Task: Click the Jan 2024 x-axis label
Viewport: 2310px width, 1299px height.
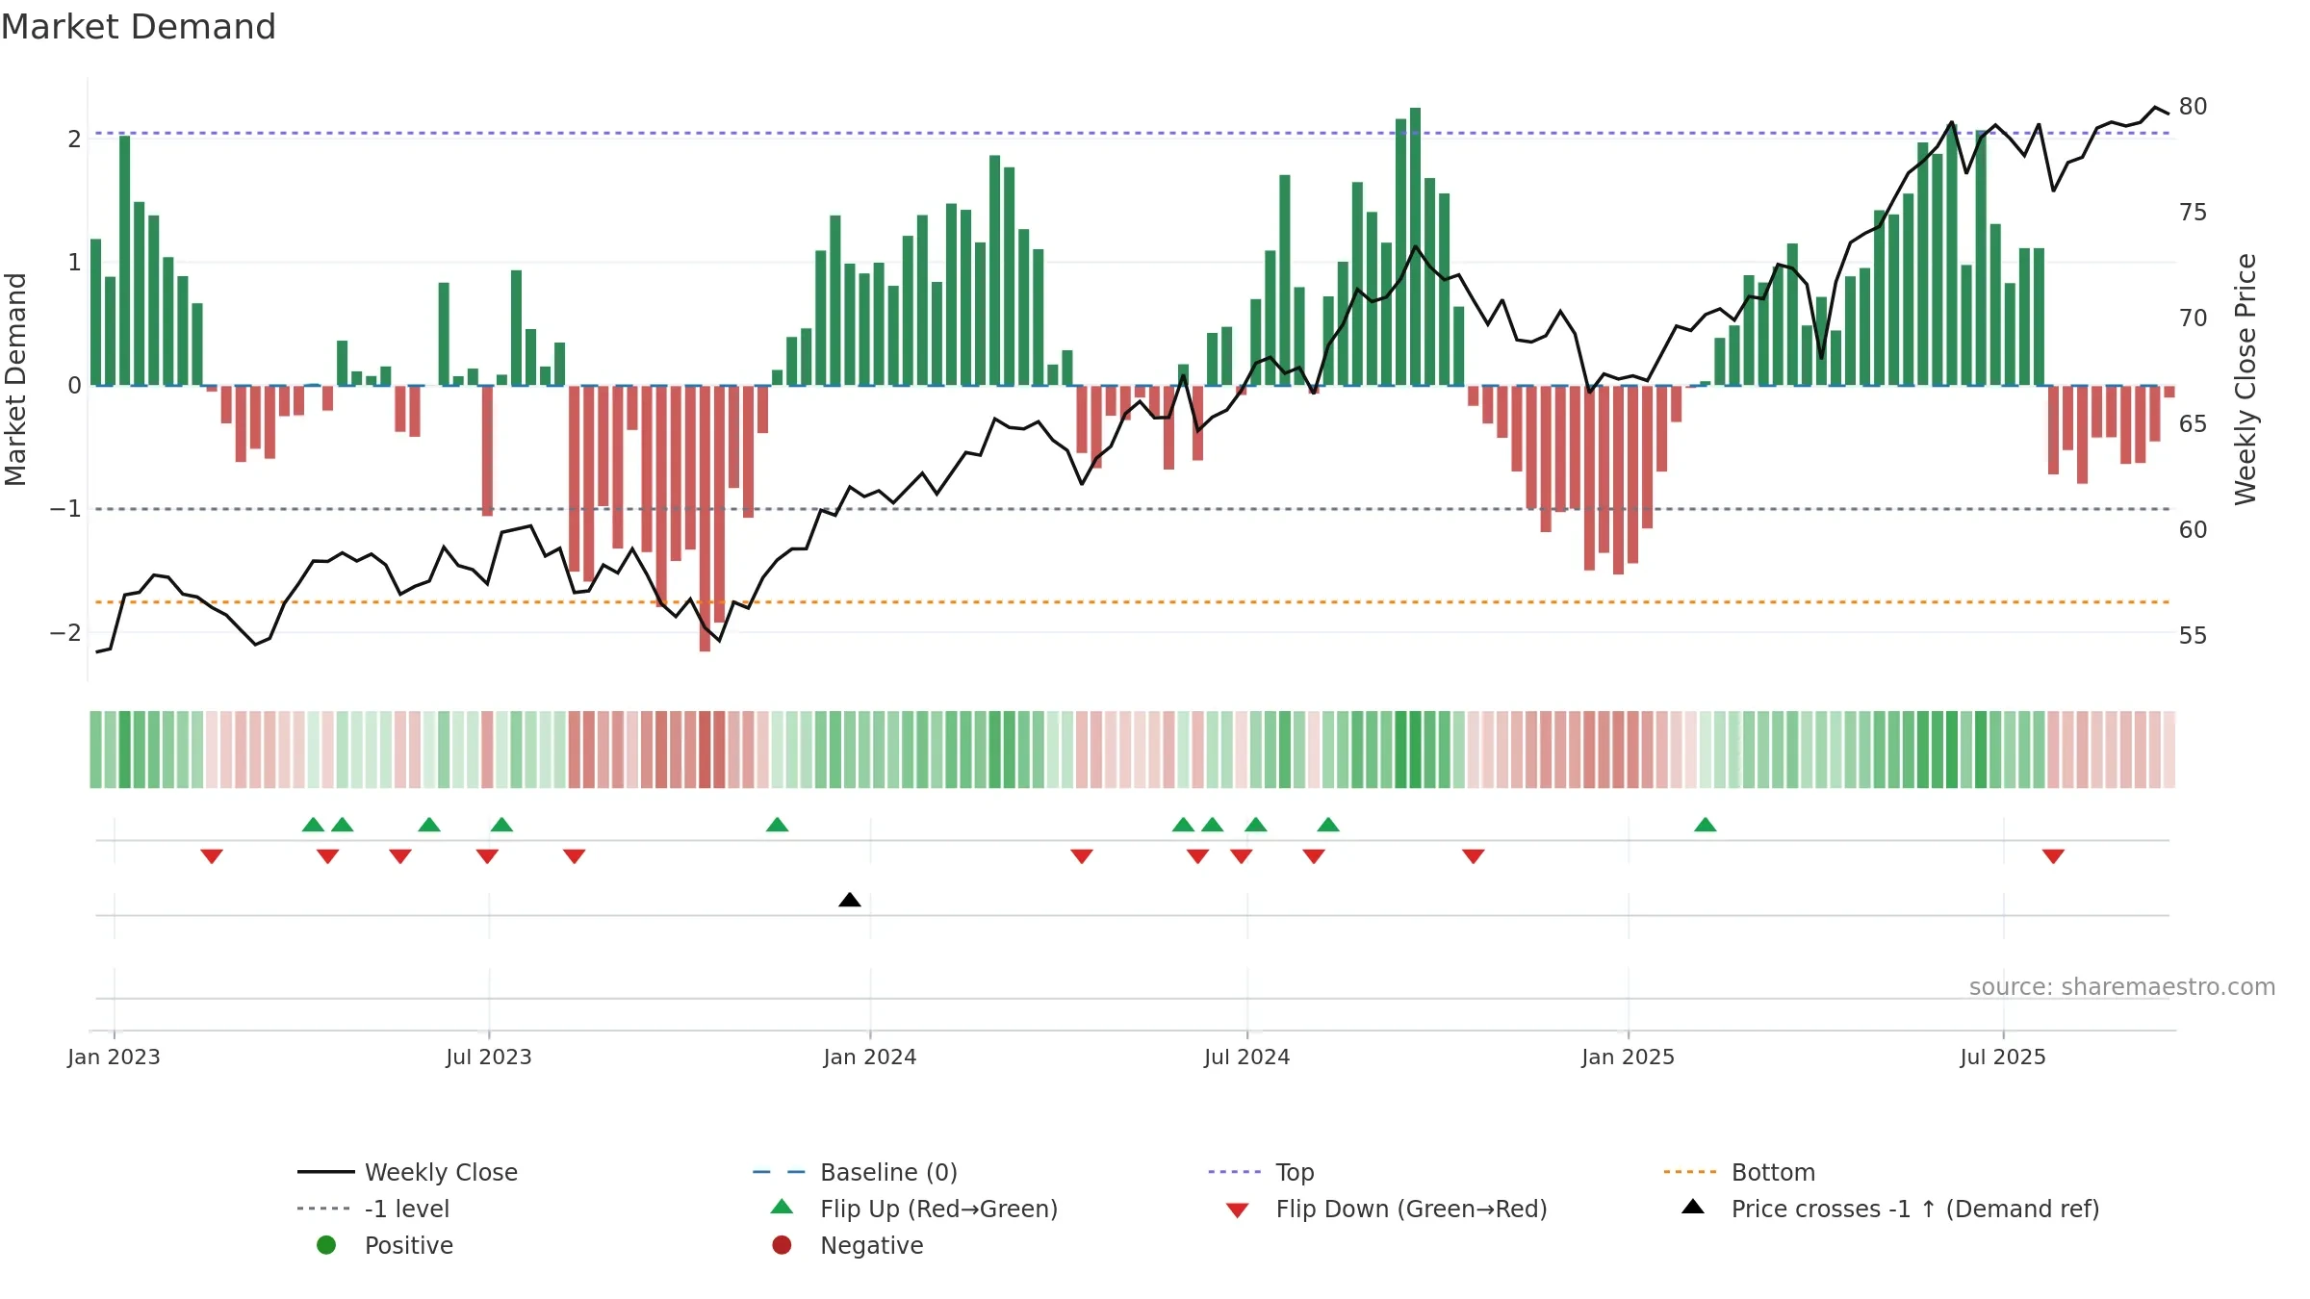Action: pos(869,1057)
